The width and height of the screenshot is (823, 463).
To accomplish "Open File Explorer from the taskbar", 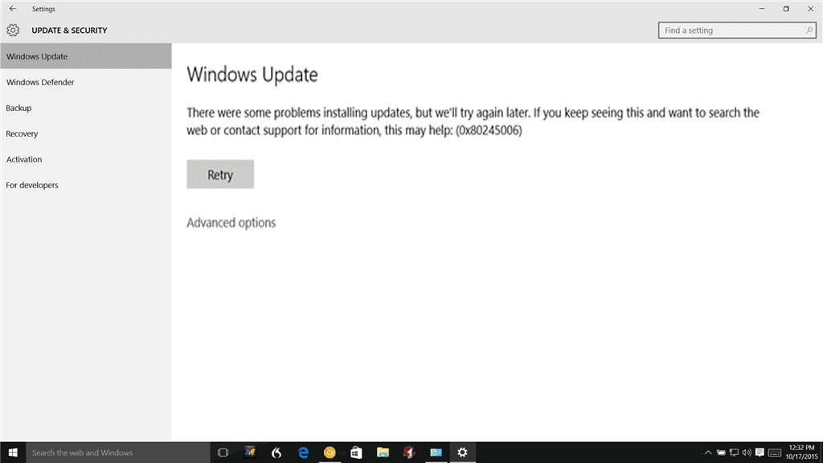I will 383,453.
